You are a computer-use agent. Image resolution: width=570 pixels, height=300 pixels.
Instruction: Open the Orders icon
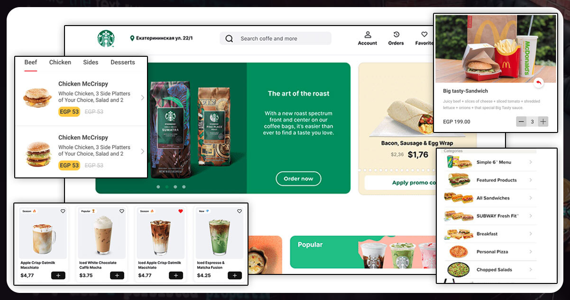point(396,35)
